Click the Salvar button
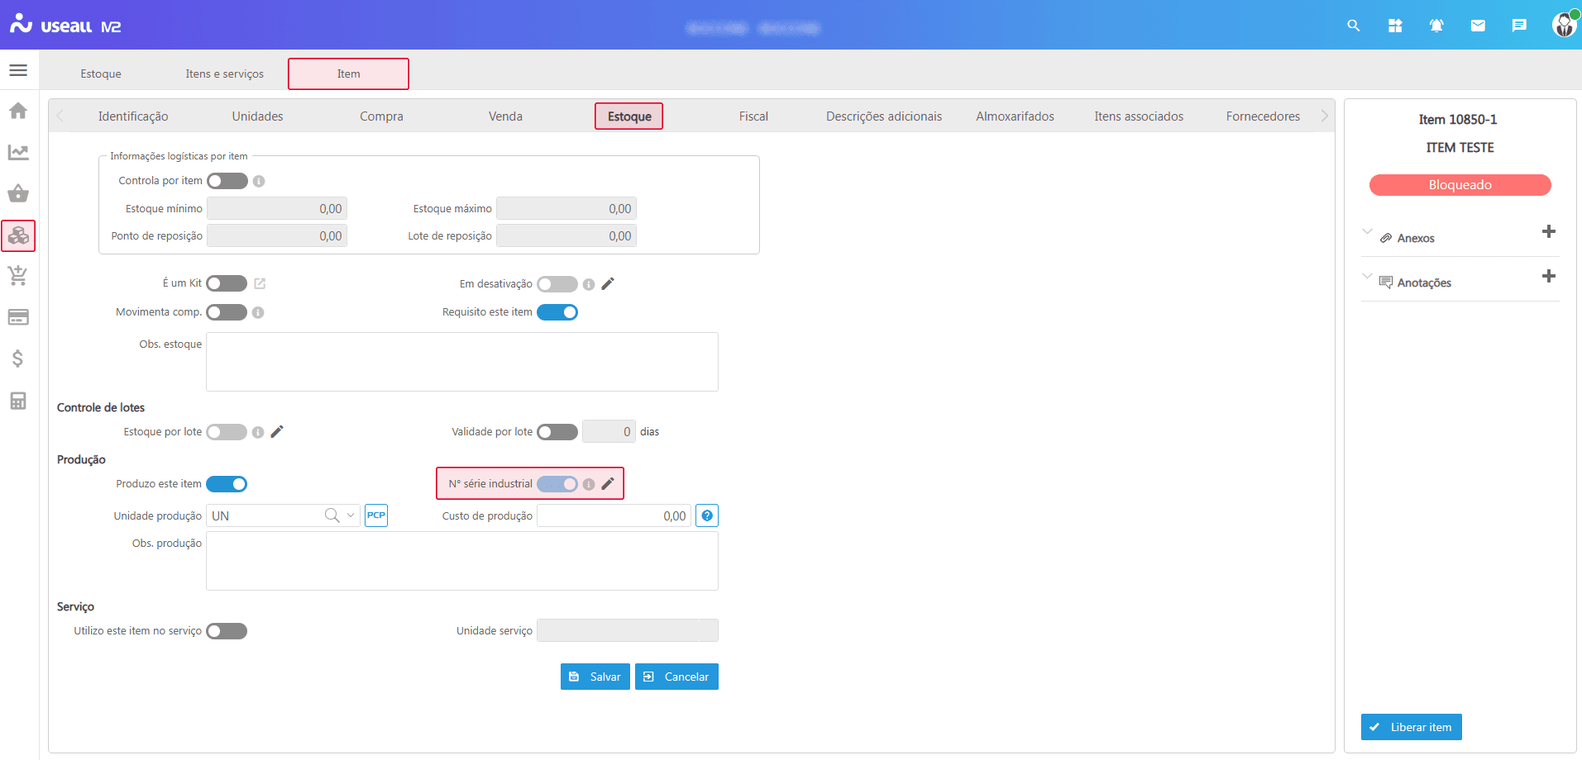 point(595,677)
